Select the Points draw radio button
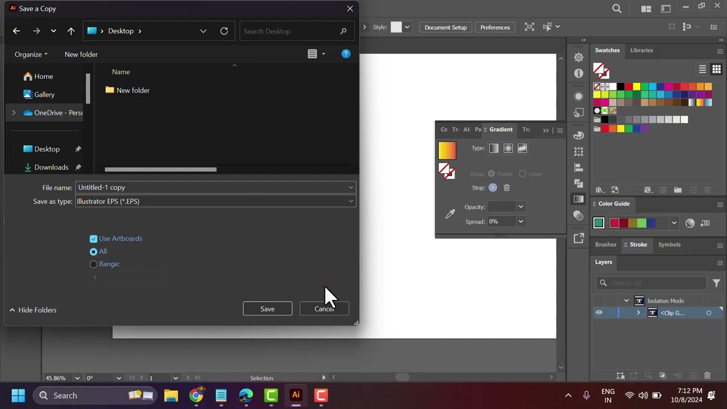Image resolution: width=727 pixels, height=409 pixels. (x=491, y=174)
